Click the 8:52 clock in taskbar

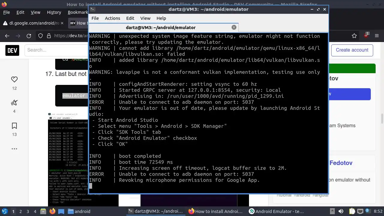tap(378, 211)
